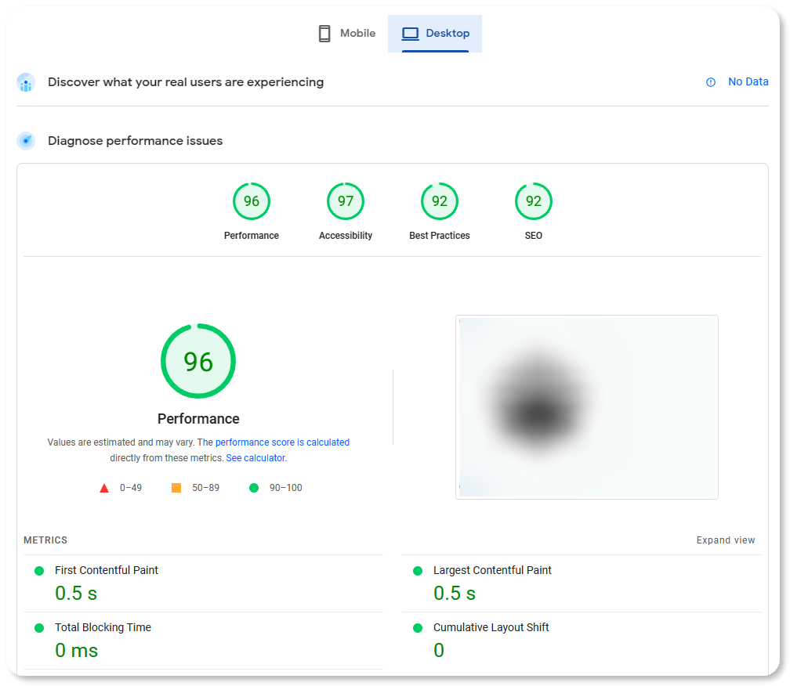790x686 pixels.
Task: Switch to the Mobile tab
Action: click(347, 33)
